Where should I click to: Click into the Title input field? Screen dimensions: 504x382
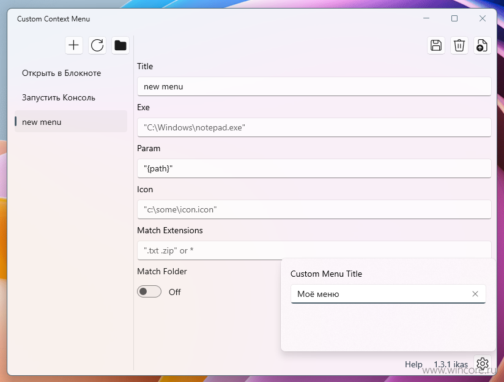[x=314, y=86]
